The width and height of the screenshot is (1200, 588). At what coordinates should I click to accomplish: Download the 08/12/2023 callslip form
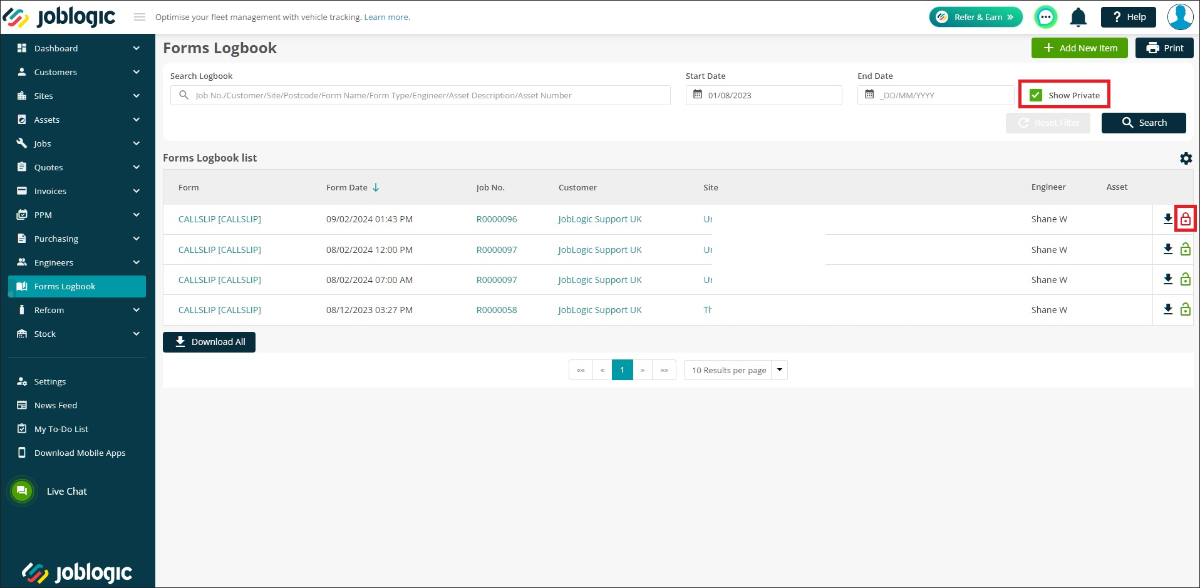1167,309
